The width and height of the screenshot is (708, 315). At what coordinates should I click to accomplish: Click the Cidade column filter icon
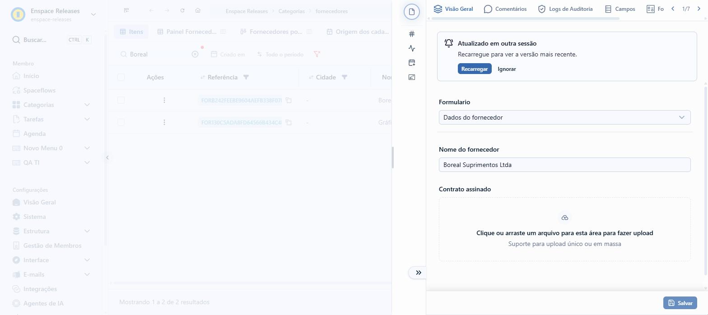[x=345, y=77]
